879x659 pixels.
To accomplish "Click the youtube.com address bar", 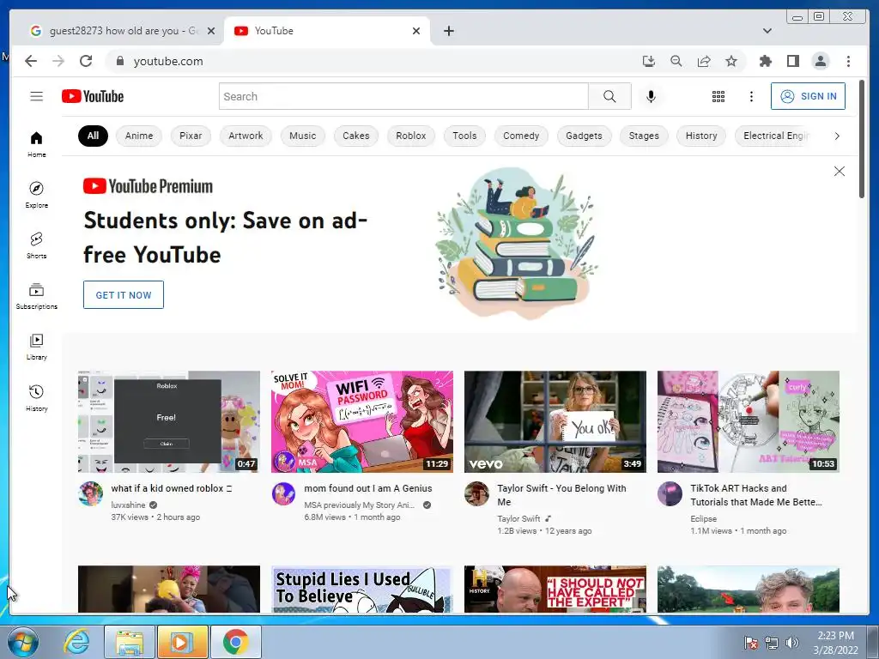I will 370,61.
